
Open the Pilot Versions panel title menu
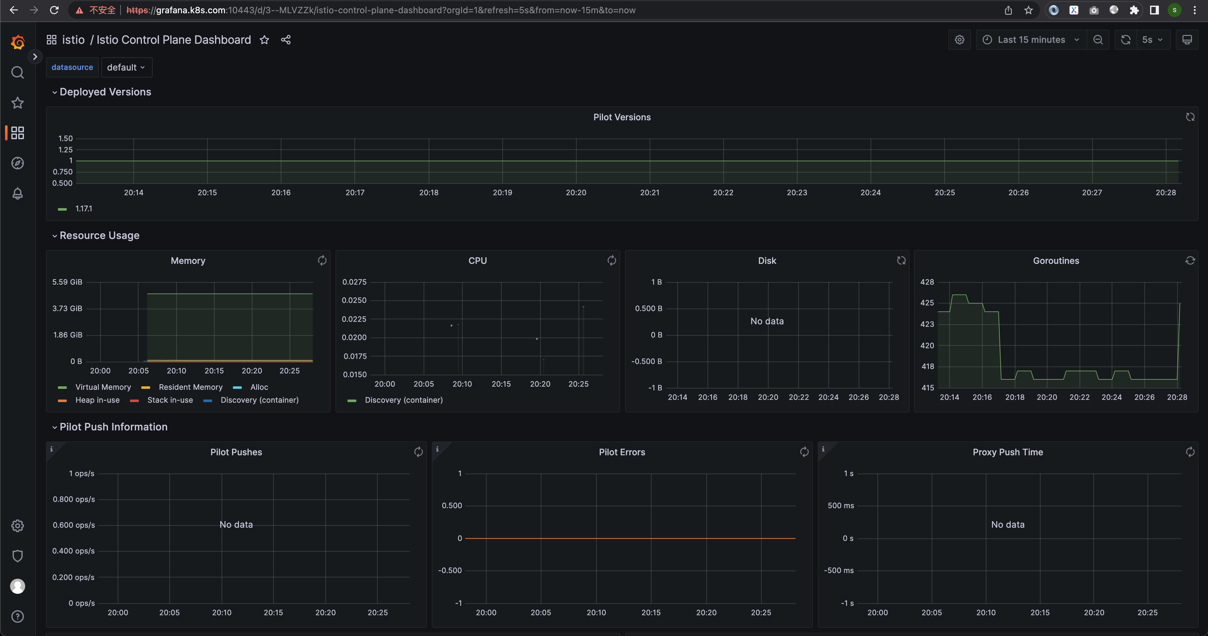[622, 117]
